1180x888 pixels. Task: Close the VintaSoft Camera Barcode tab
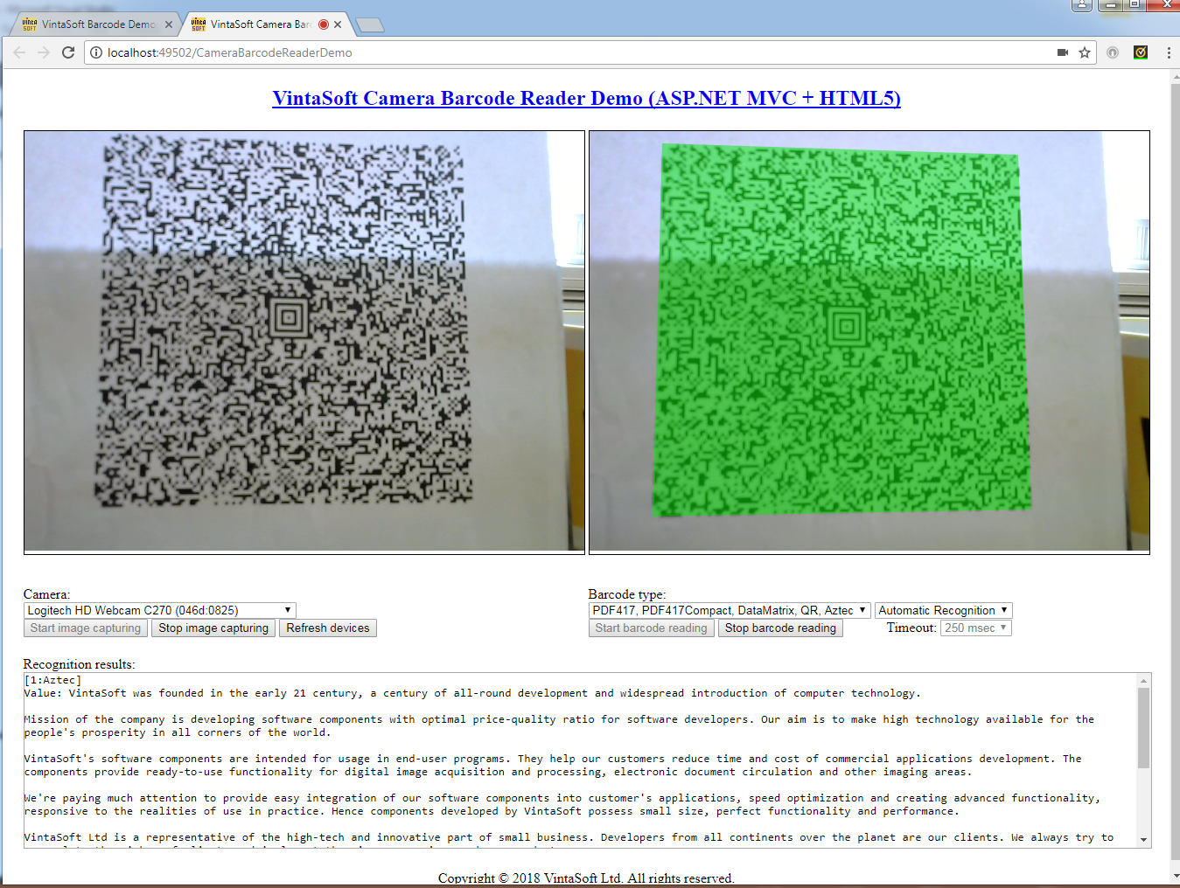tap(338, 24)
